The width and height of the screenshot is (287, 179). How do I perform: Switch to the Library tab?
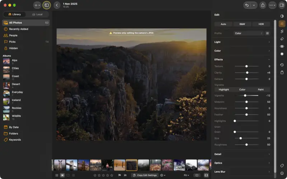click(15, 14)
